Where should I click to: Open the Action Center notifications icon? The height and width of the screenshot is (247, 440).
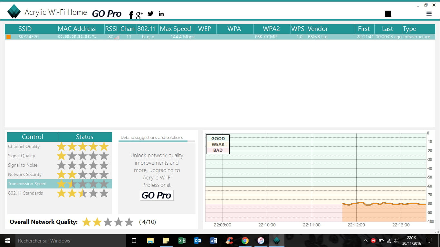click(429, 241)
